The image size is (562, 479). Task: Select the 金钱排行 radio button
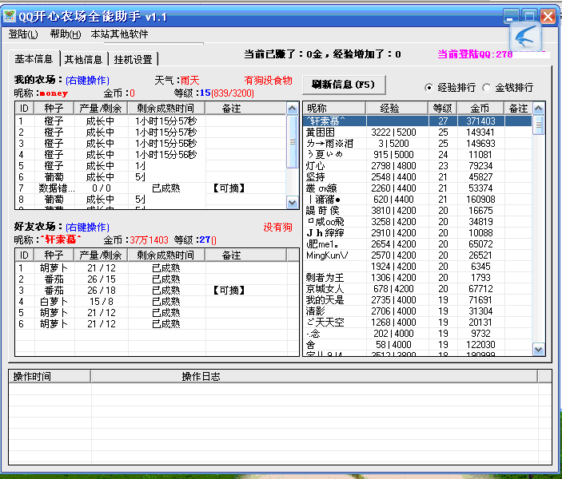tap(508, 87)
